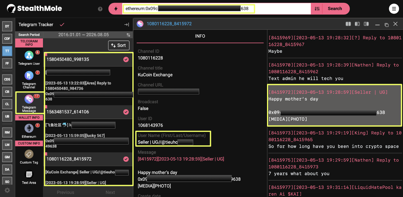403x197 pixels.
Task: Adjust the search period filter icon
Action: point(128,35)
